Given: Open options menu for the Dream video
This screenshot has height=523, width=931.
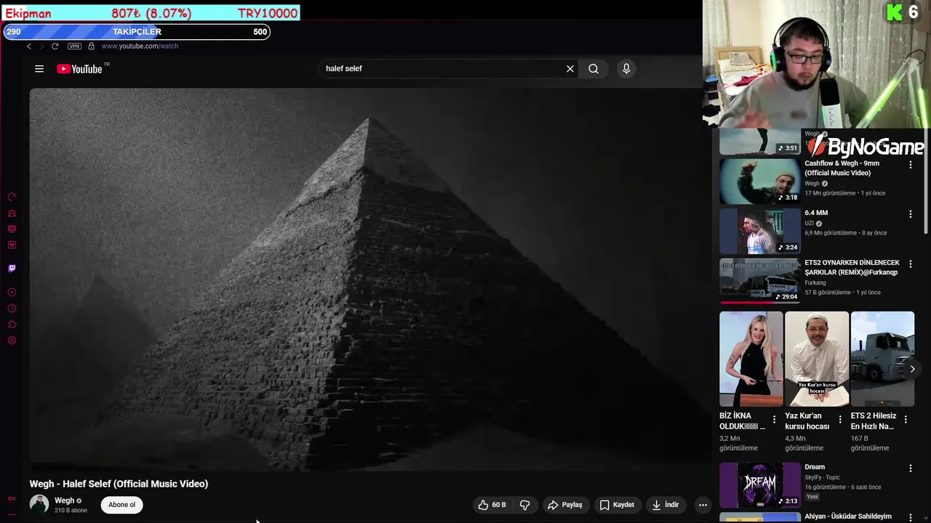Looking at the screenshot, I should pos(910,469).
